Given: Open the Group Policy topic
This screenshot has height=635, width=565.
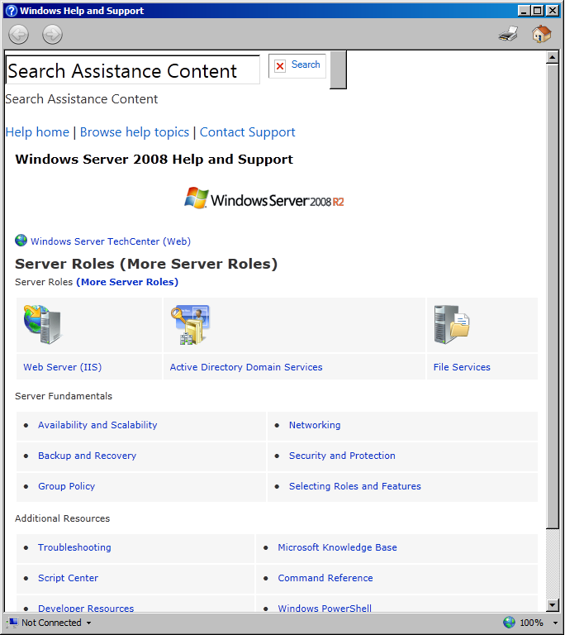Looking at the screenshot, I should [66, 486].
